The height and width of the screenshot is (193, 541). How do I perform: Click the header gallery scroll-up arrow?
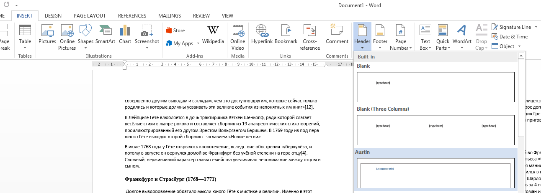coord(521,56)
